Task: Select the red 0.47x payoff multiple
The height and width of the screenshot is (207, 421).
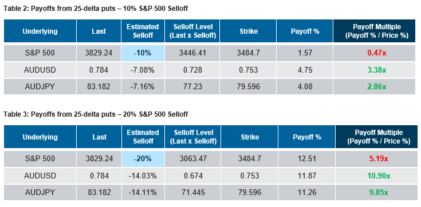Action: point(374,53)
